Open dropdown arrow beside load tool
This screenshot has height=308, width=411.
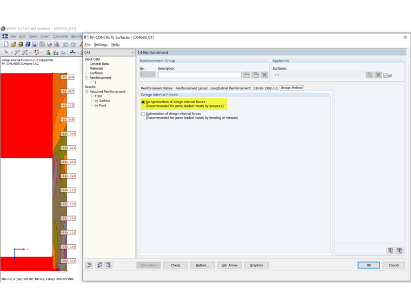pyautogui.click(x=78, y=52)
